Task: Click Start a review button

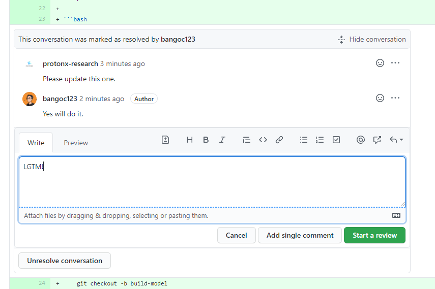Action: (x=374, y=235)
